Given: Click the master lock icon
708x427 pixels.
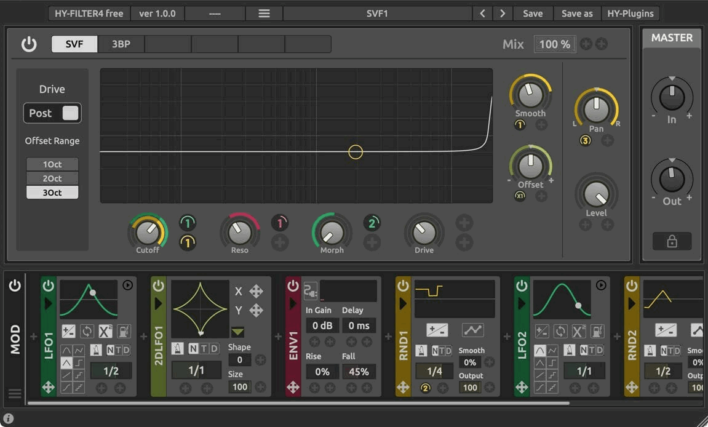Looking at the screenshot, I should tap(672, 242).
